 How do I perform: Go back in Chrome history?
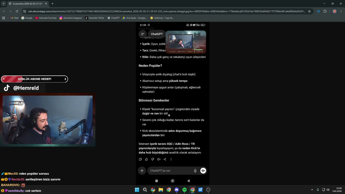[x=4, y=11]
